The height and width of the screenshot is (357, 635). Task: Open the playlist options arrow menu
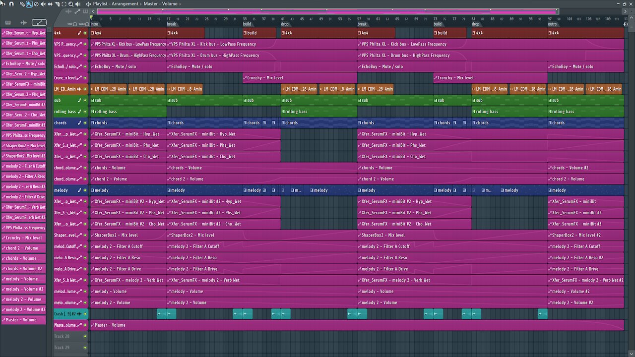(3, 3)
